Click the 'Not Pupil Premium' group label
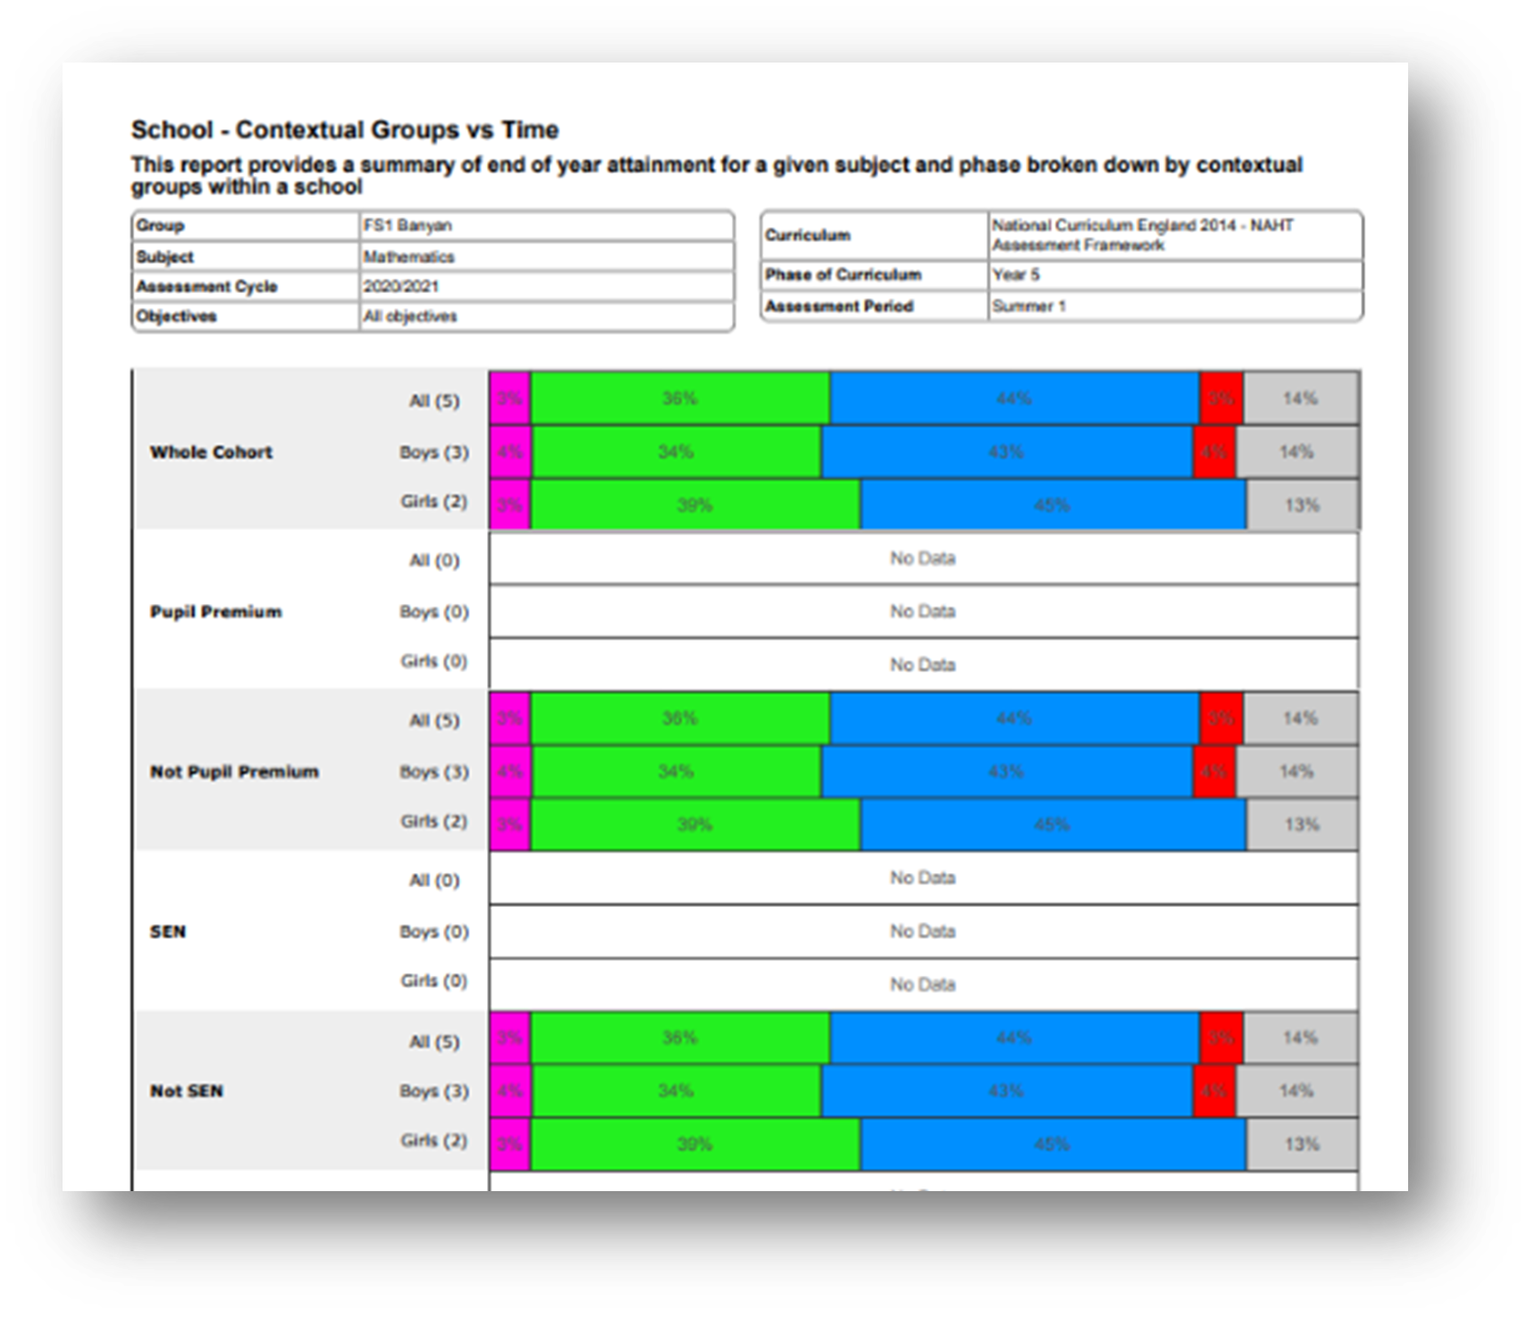1535x1318 pixels. coord(234,771)
